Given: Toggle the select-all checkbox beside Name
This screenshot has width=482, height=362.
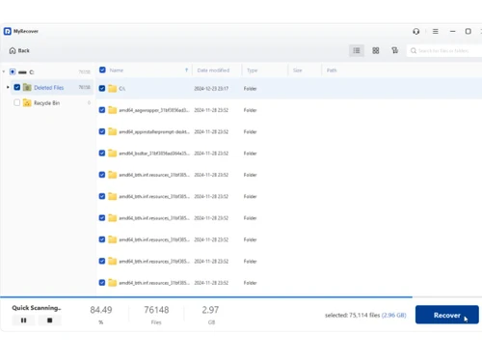Looking at the screenshot, I should [102, 70].
